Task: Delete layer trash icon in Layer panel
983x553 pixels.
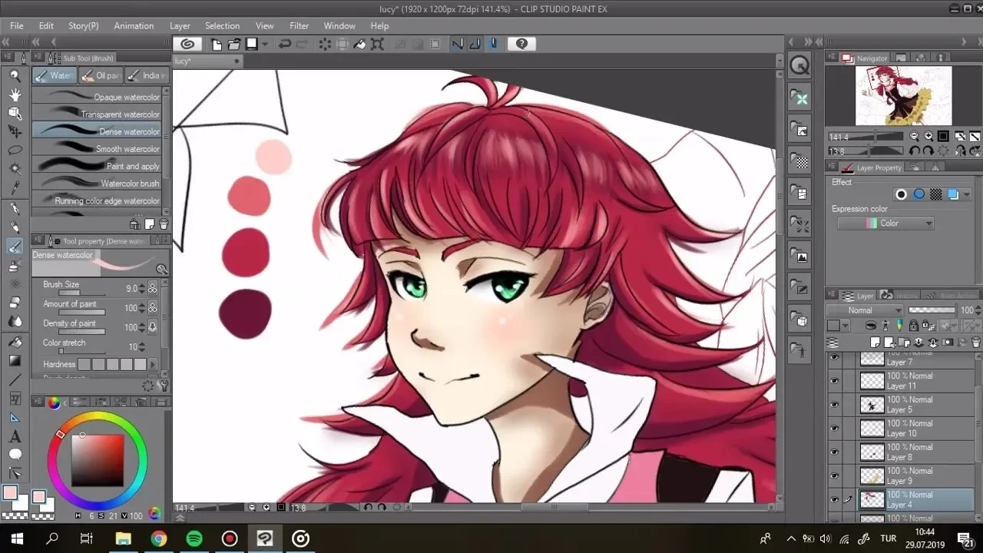Action: click(x=976, y=343)
